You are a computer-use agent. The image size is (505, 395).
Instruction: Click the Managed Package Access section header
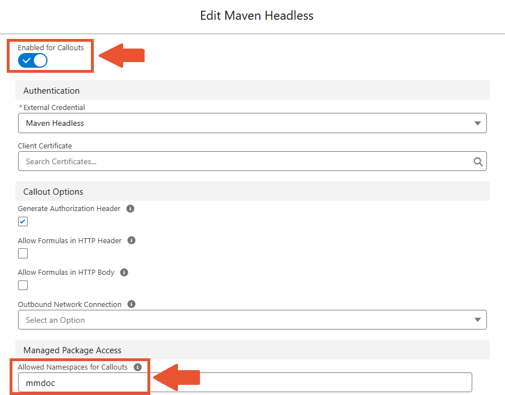tap(252, 350)
